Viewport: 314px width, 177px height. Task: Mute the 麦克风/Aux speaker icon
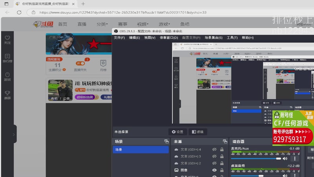coord(285,159)
